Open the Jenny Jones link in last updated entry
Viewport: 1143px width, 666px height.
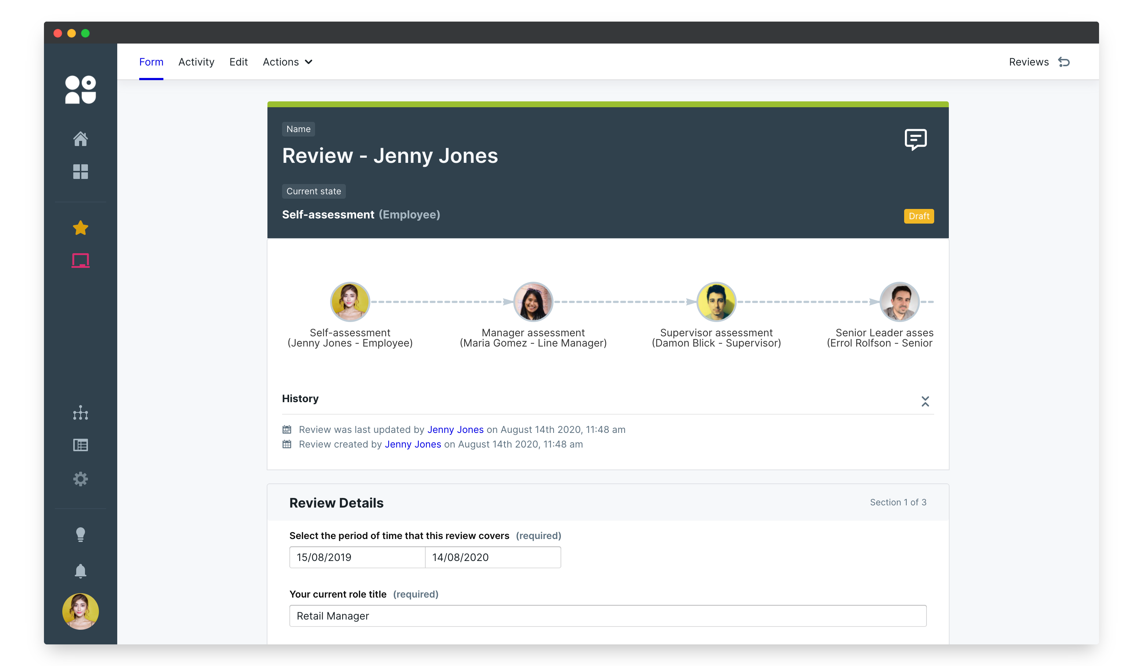pyautogui.click(x=455, y=430)
